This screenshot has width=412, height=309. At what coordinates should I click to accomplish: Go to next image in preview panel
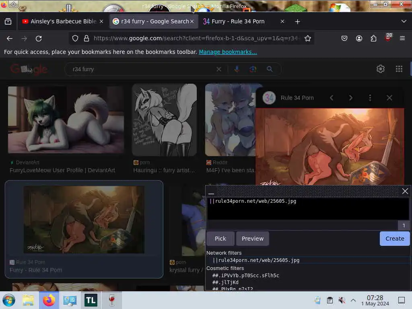350,98
